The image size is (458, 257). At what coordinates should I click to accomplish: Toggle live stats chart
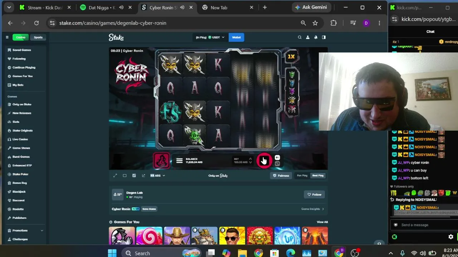(x=134, y=176)
